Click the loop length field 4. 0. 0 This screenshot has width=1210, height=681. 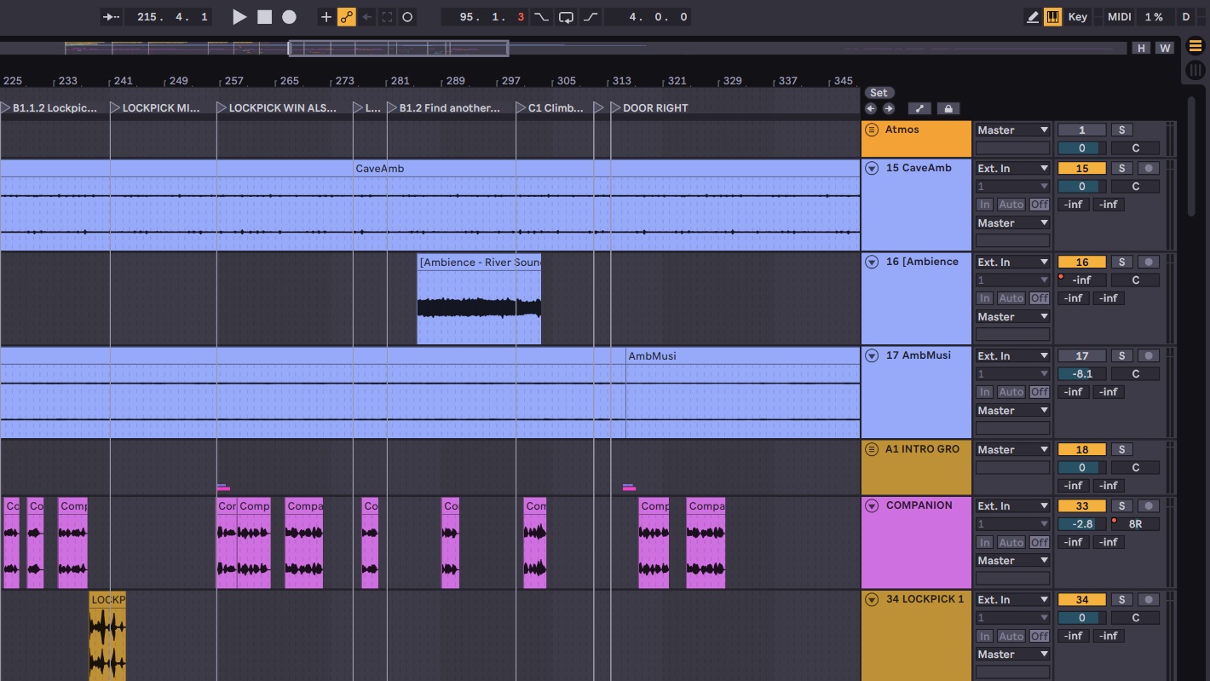point(648,17)
